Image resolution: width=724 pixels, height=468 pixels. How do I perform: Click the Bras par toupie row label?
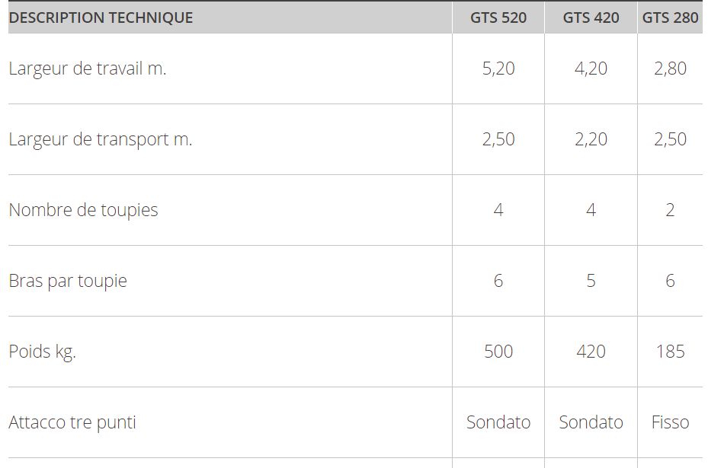(68, 281)
